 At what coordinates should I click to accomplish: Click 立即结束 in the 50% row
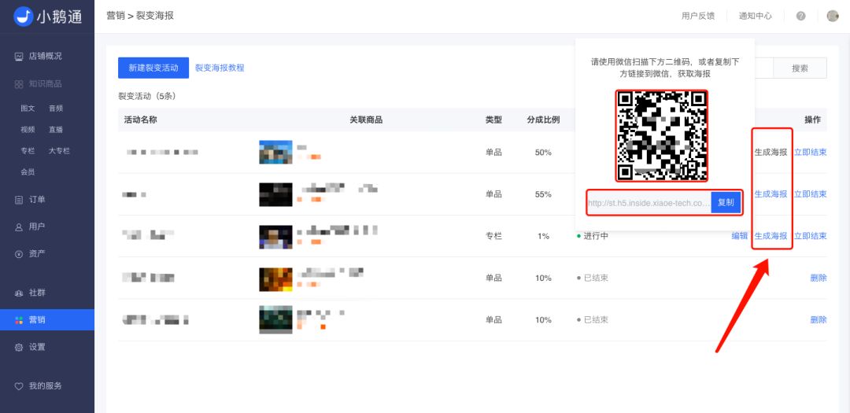[x=811, y=153]
